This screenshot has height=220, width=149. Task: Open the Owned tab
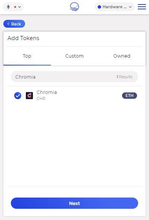pyautogui.click(x=122, y=56)
